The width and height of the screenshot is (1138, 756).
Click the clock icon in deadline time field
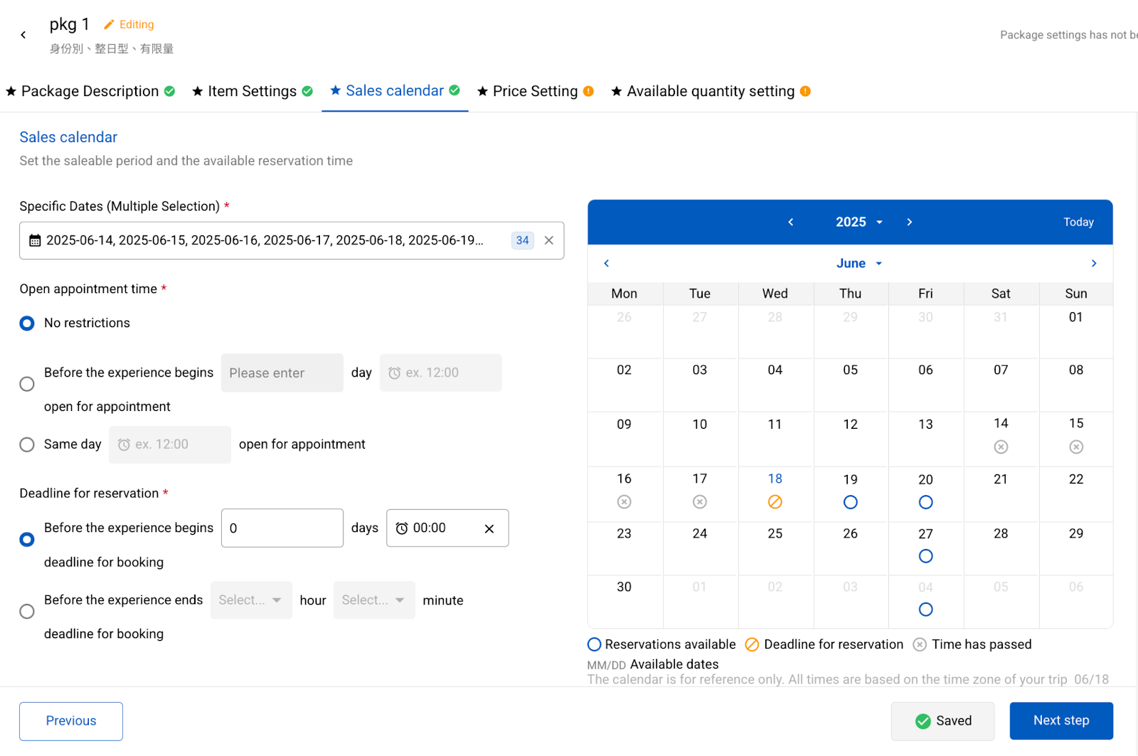pos(402,528)
